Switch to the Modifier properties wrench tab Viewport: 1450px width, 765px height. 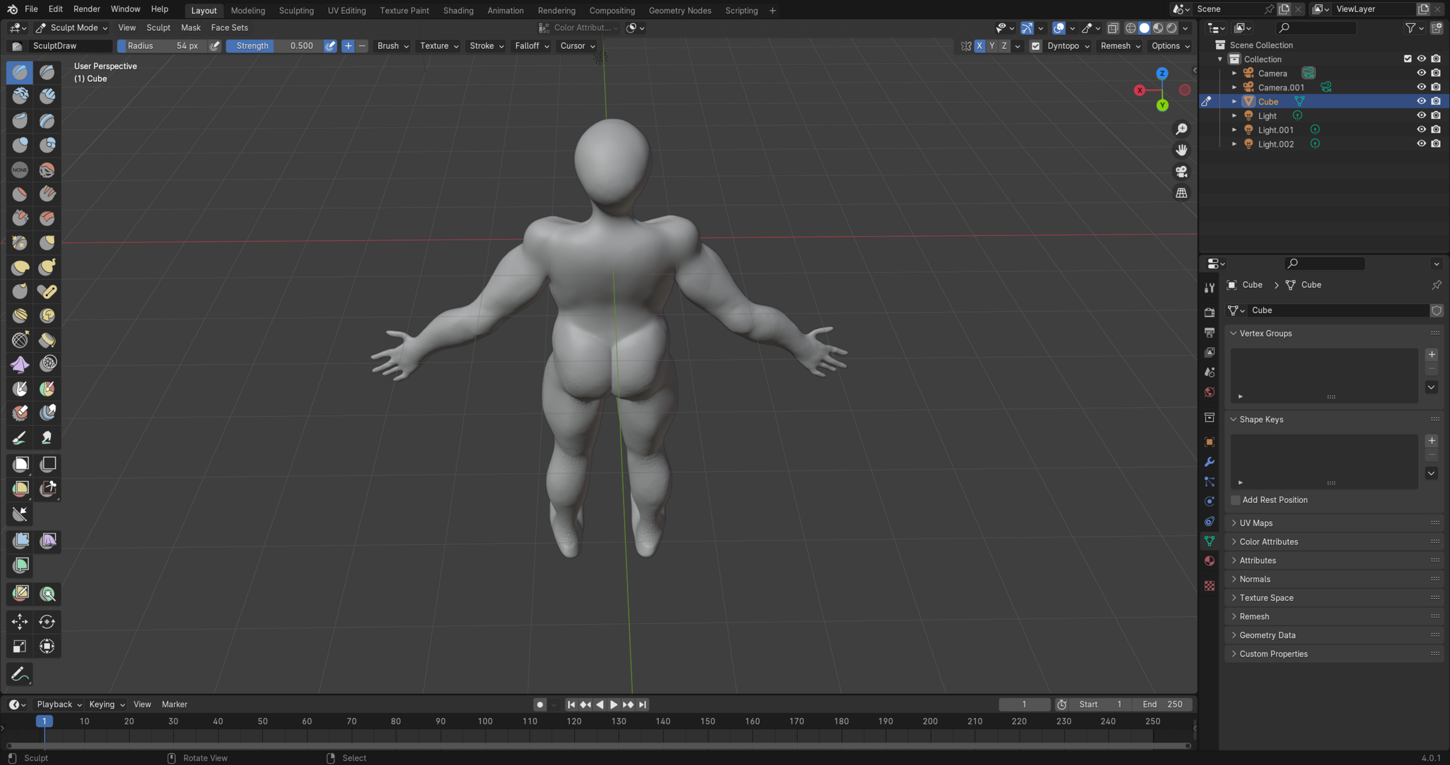coord(1210,462)
